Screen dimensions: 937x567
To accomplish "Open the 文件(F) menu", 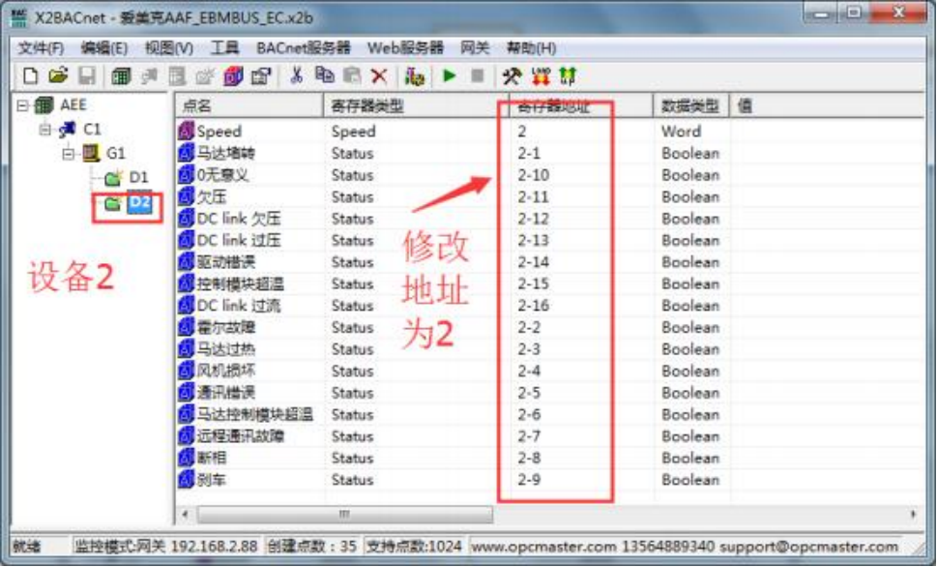I will click(x=41, y=47).
